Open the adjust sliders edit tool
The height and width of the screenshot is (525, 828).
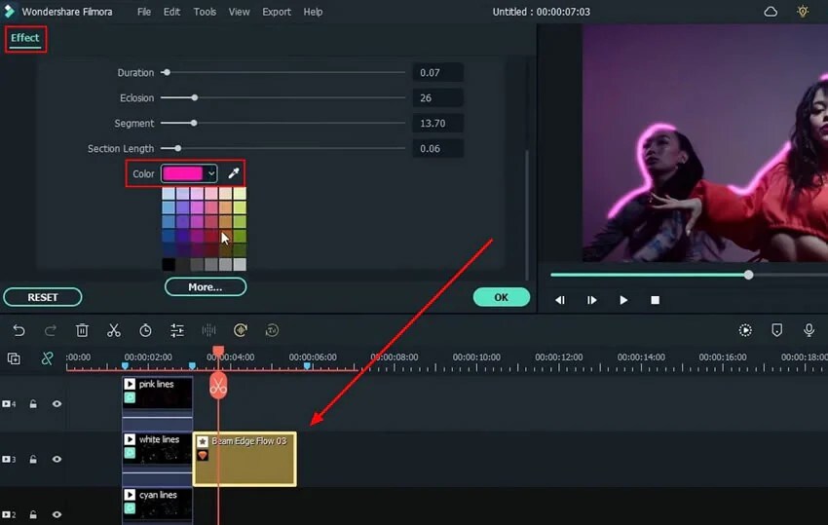tap(177, 330)
